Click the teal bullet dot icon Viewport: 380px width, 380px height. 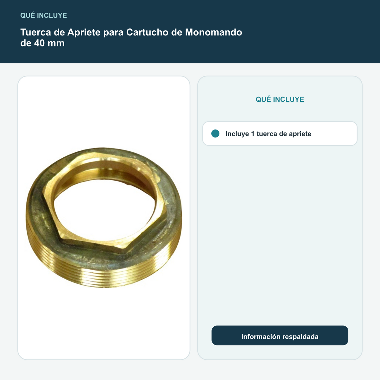tap(215, 134)
